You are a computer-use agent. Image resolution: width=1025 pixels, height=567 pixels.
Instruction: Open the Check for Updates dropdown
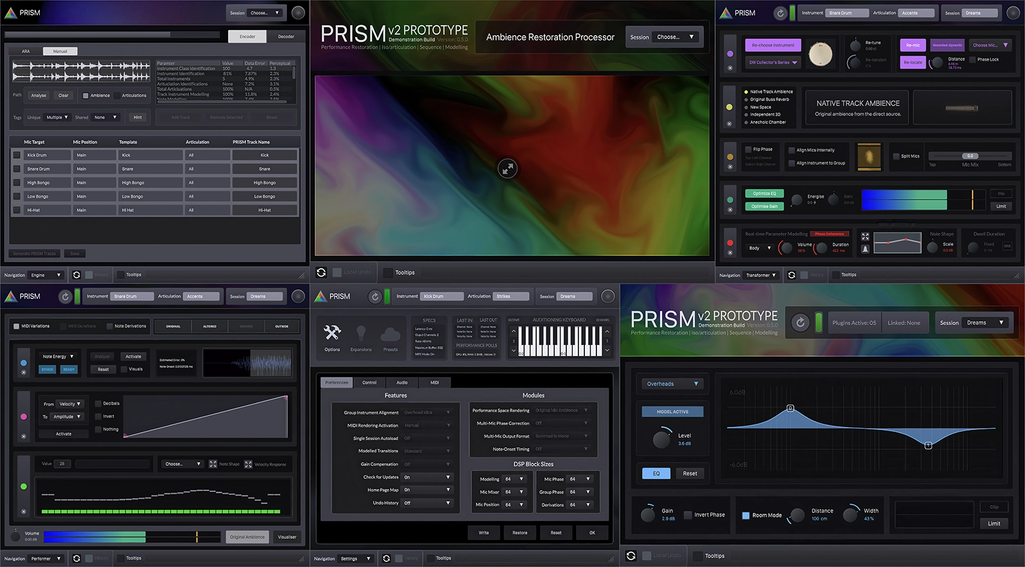coord(427,477)
